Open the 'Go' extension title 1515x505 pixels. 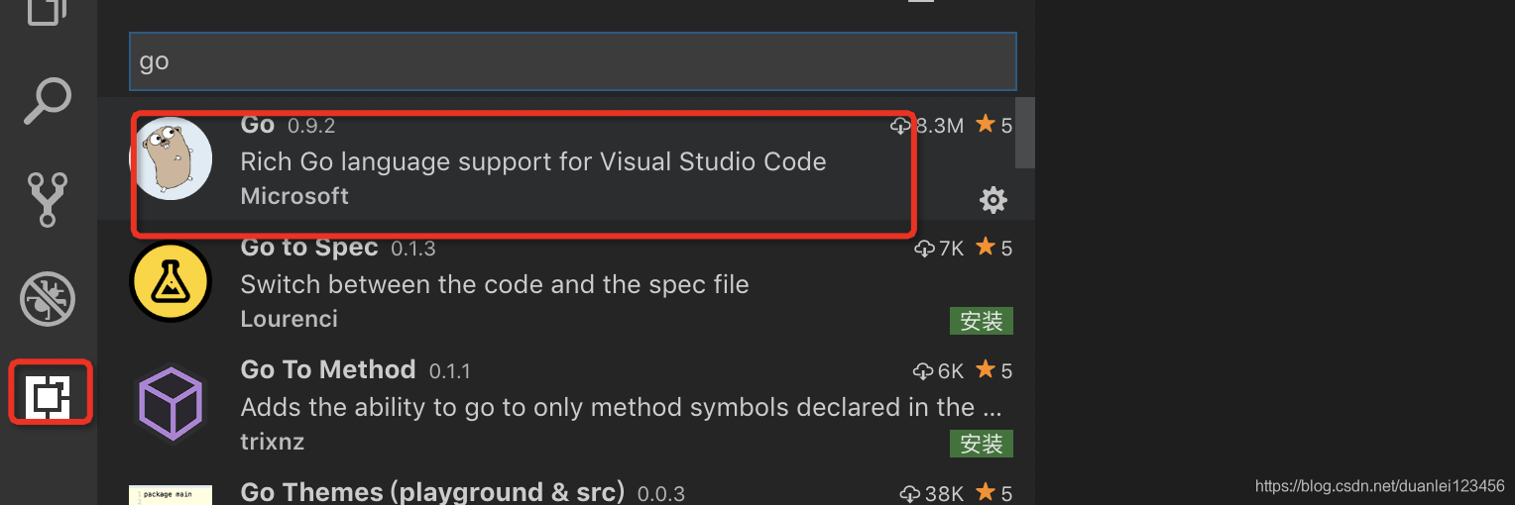pyautogui.click(x=257, y=125)
